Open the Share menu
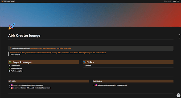Screen dimensions: 181x98 (174, 1)
